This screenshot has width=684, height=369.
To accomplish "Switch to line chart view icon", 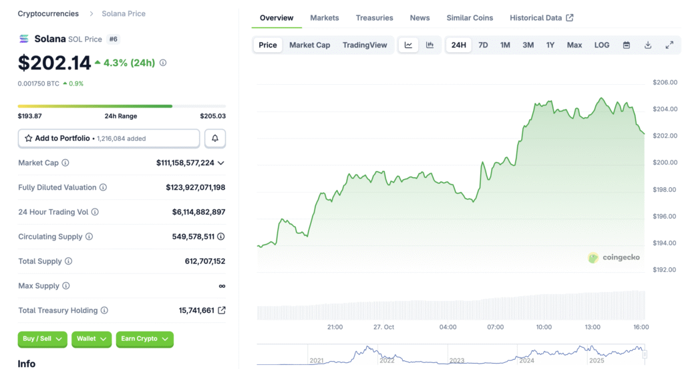I will (408, 45).
